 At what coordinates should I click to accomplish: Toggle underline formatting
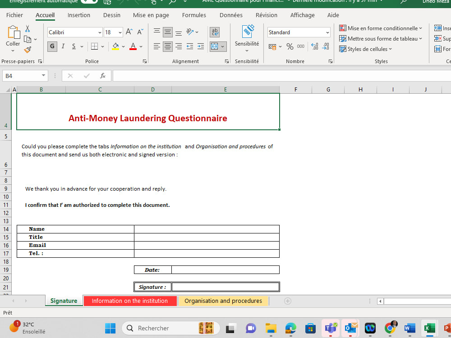[x=74, y=46]
